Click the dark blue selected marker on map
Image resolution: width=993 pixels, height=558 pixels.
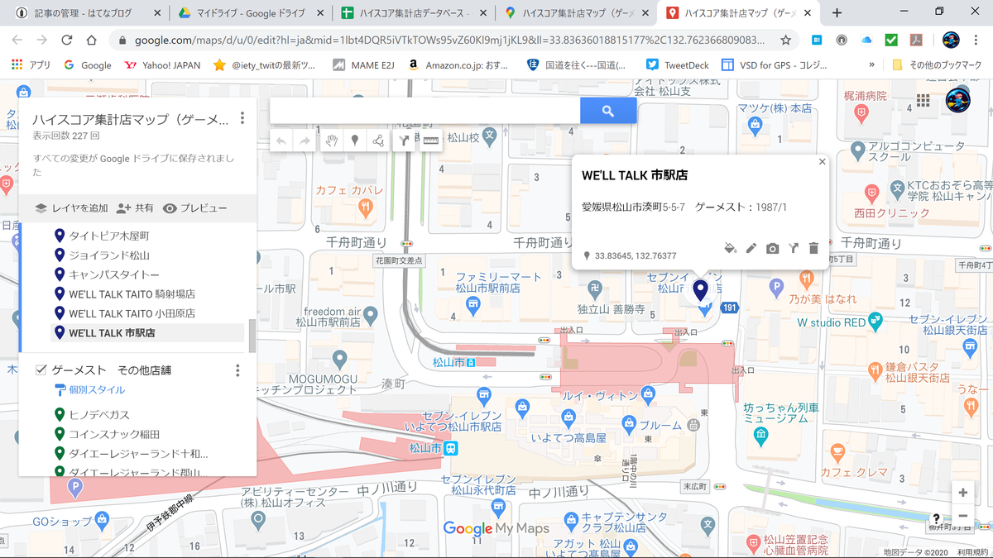[701, 291]
